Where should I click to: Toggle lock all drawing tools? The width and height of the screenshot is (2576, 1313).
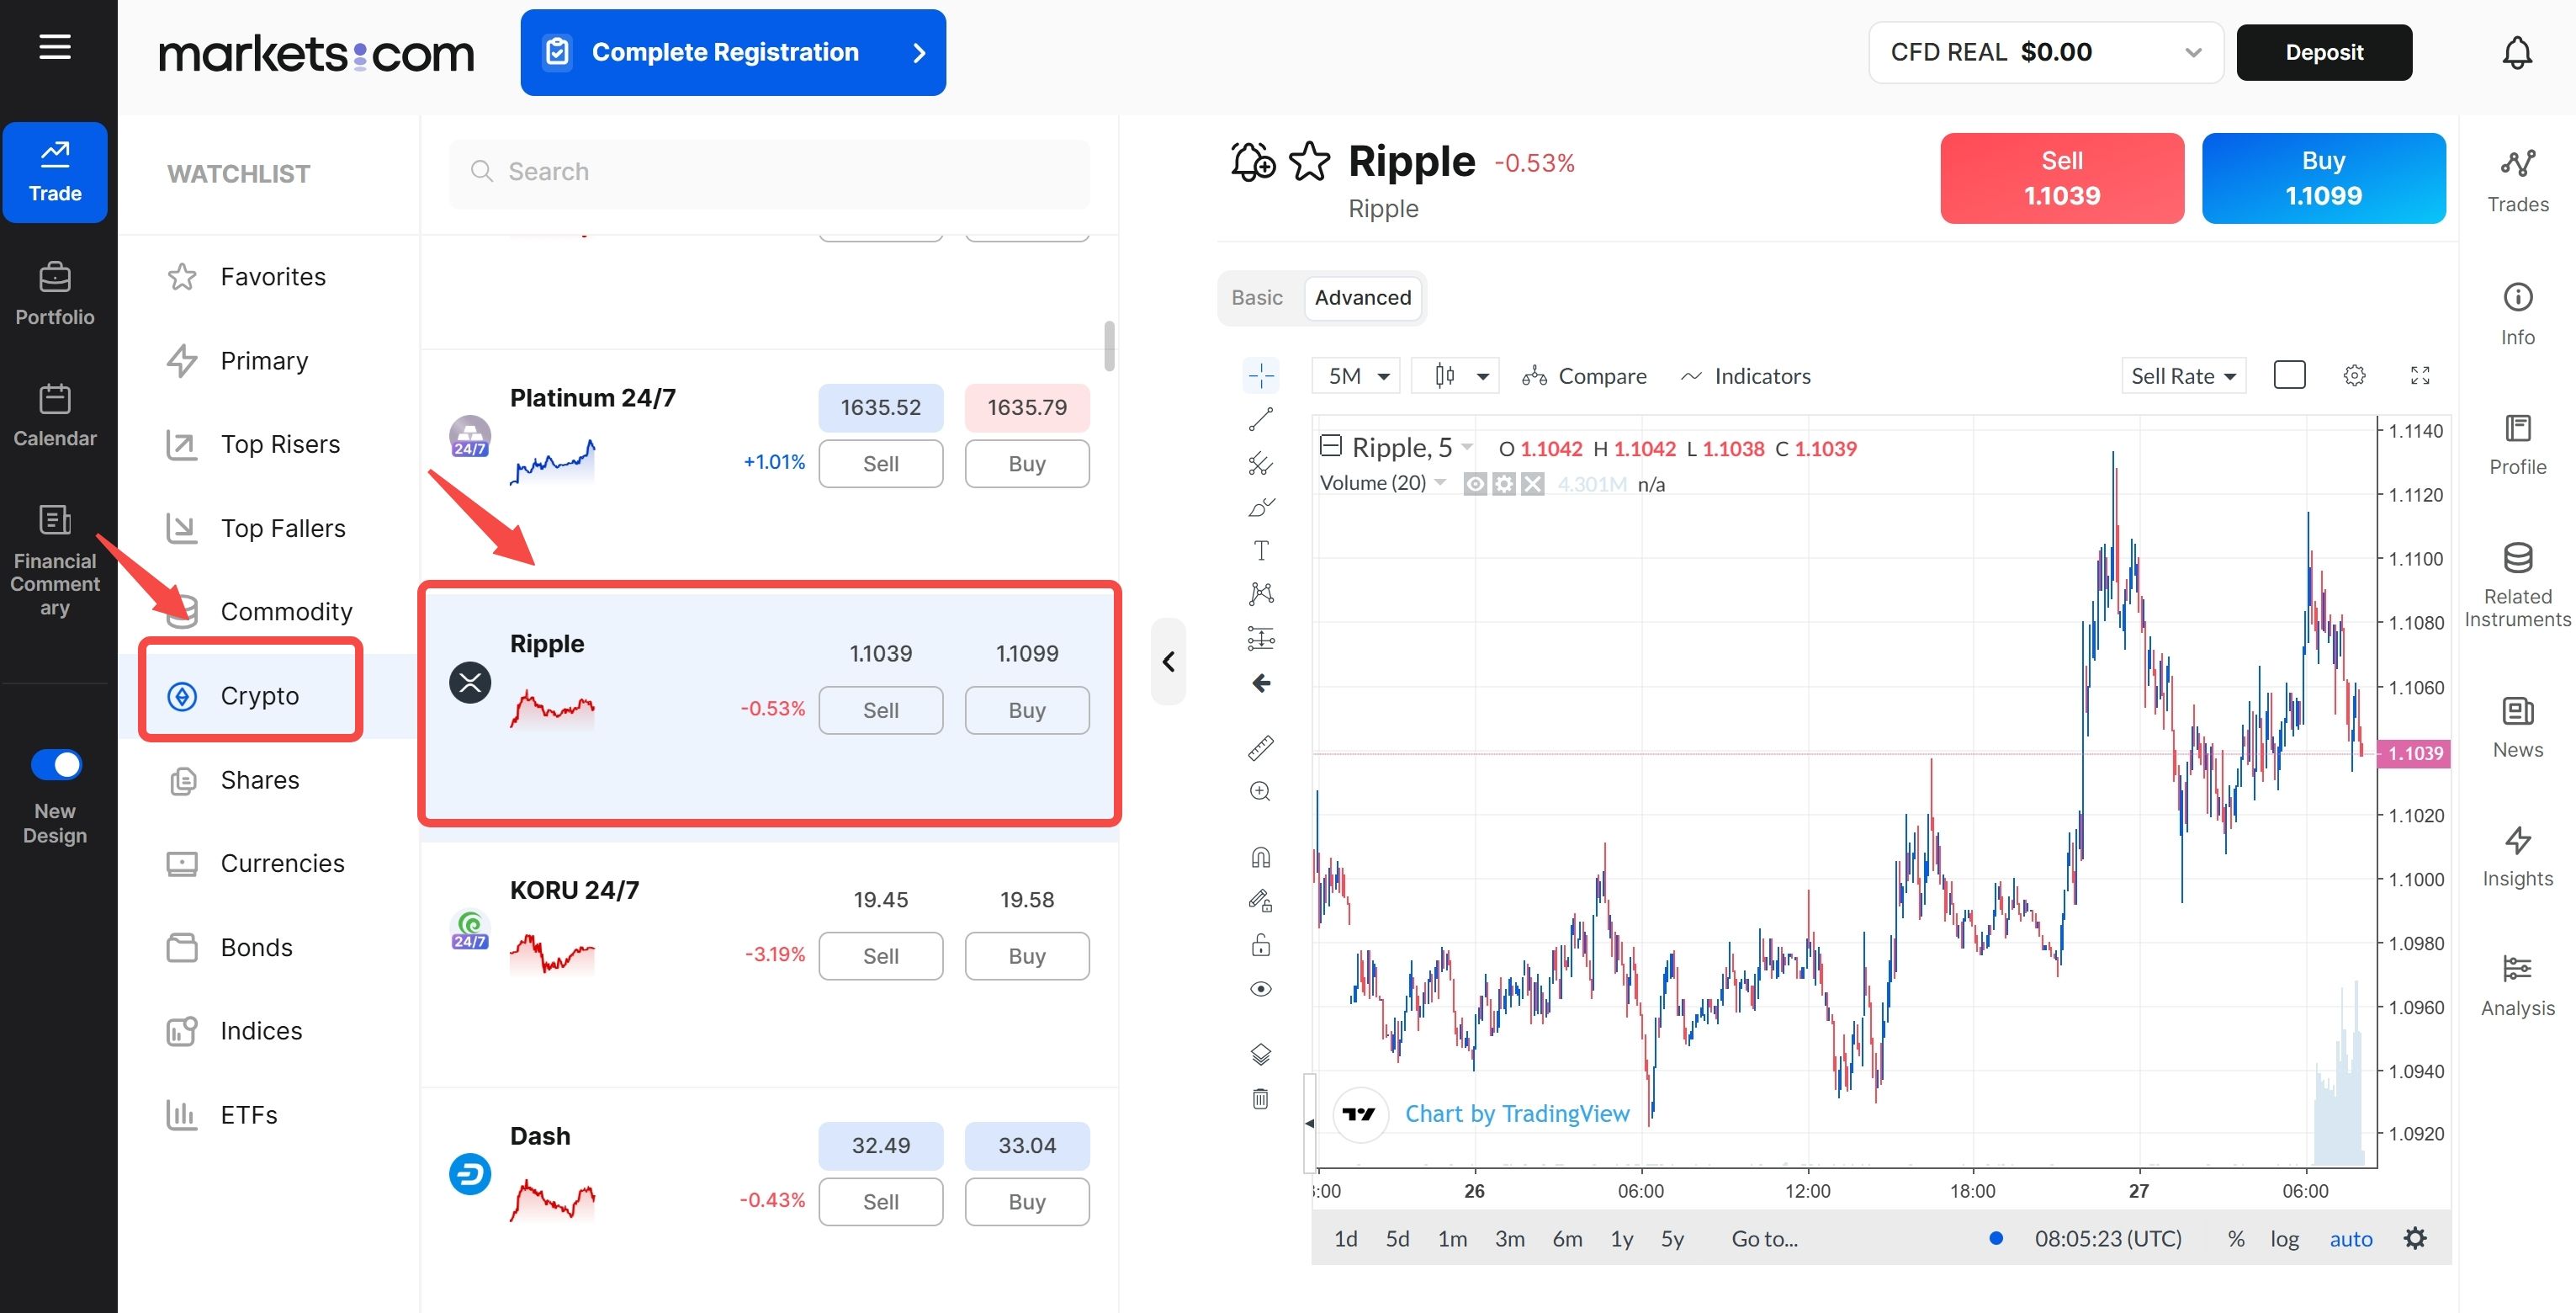tap(1261, 944)
